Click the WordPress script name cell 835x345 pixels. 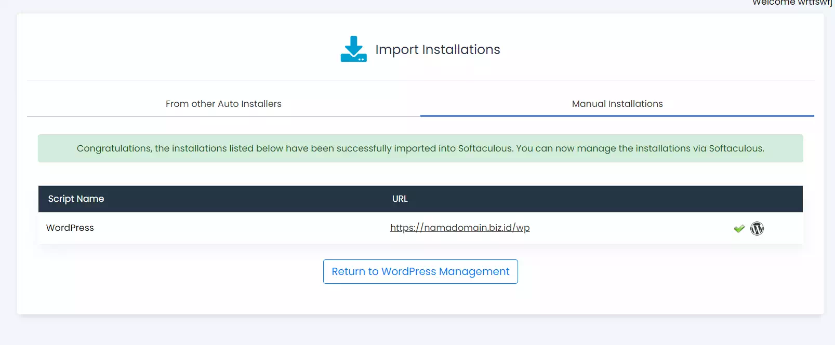(70, 228)
